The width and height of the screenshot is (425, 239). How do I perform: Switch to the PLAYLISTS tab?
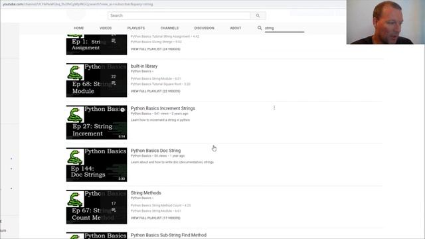(x=136, y=28)
